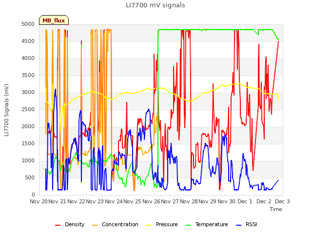Click the 3500 y-axis tick label
This screenshot has height=234, width=312.
point(28,75)
